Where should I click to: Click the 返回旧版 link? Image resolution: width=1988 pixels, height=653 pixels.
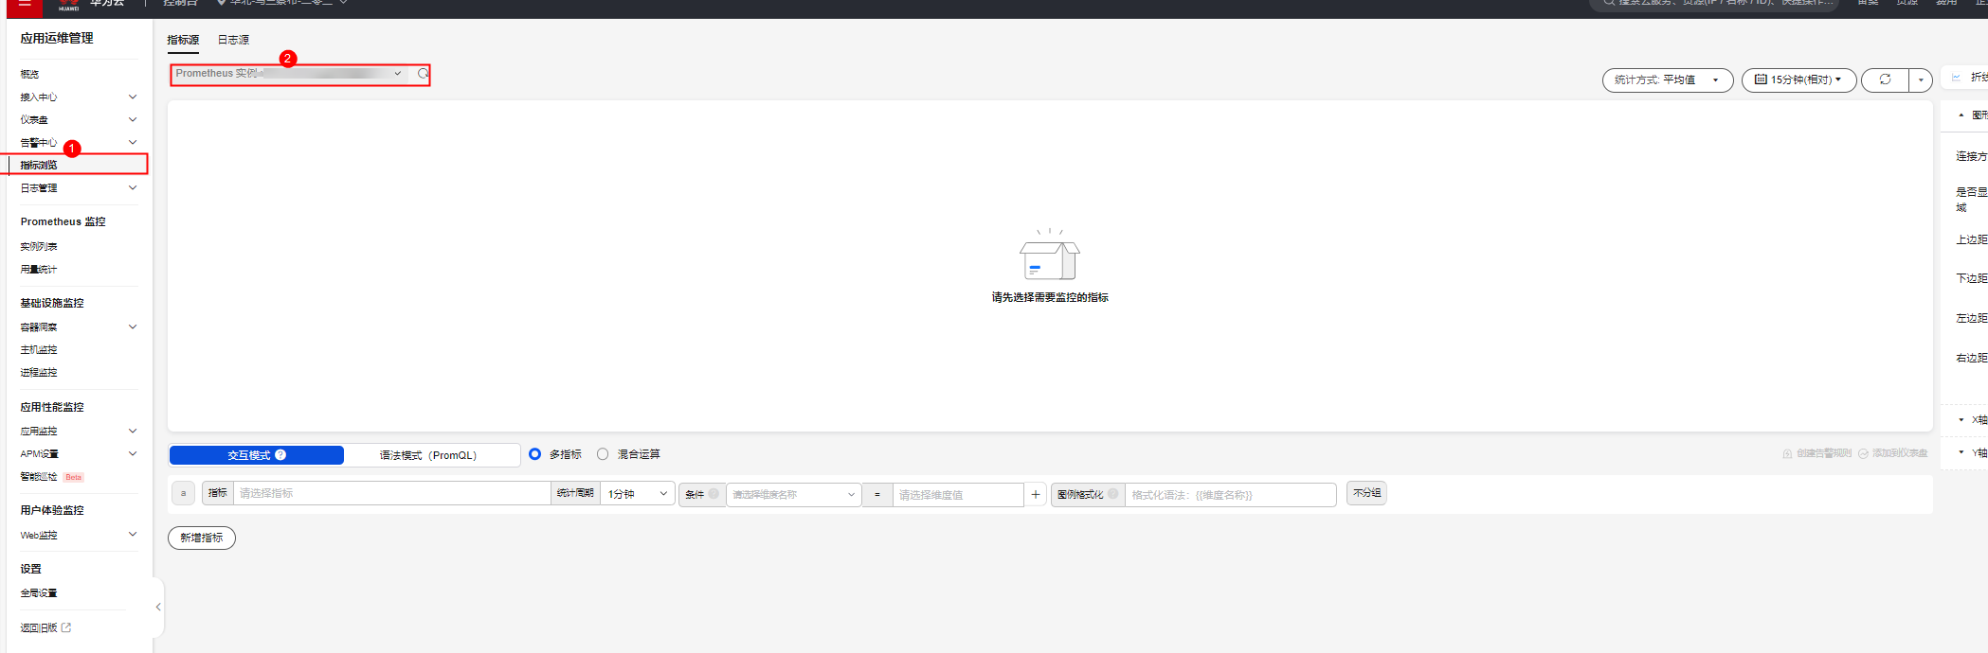pos(39,627)
